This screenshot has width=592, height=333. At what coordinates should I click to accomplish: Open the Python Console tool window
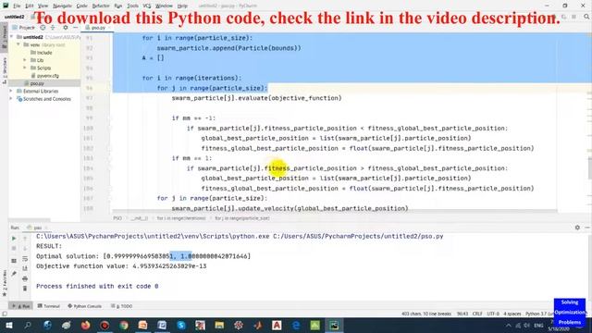[84, 306]
